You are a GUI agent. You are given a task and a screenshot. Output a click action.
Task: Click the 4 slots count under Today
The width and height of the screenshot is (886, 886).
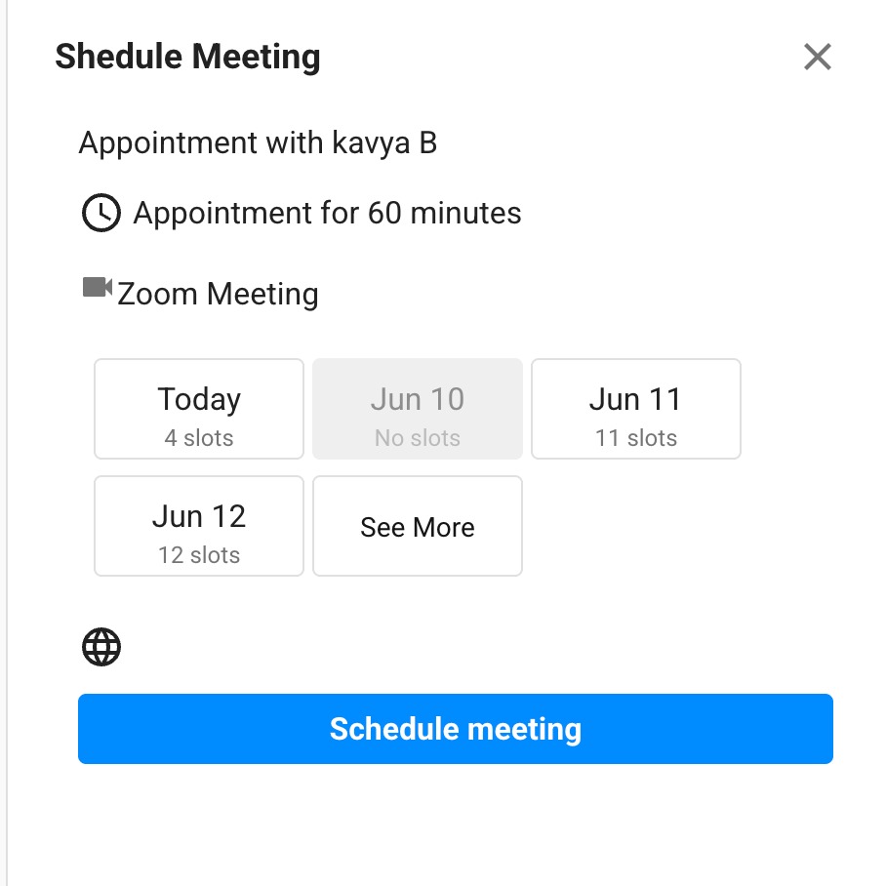click(199, 438)
